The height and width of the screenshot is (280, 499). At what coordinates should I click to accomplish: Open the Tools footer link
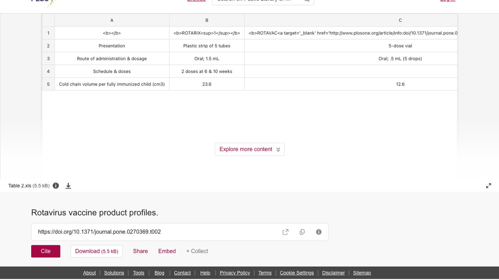(138, 273)
